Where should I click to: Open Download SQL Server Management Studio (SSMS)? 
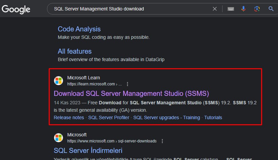(131, 94)
